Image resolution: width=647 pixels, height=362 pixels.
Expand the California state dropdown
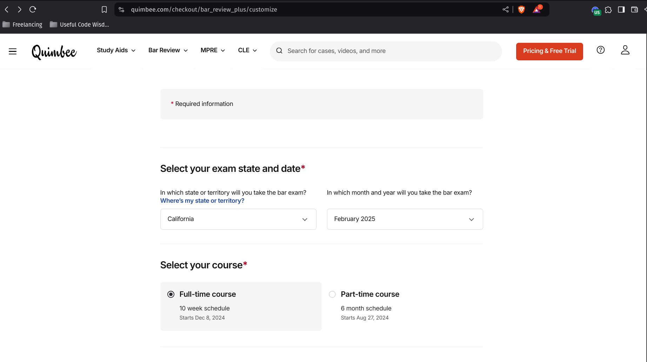[x=238, y=219]
